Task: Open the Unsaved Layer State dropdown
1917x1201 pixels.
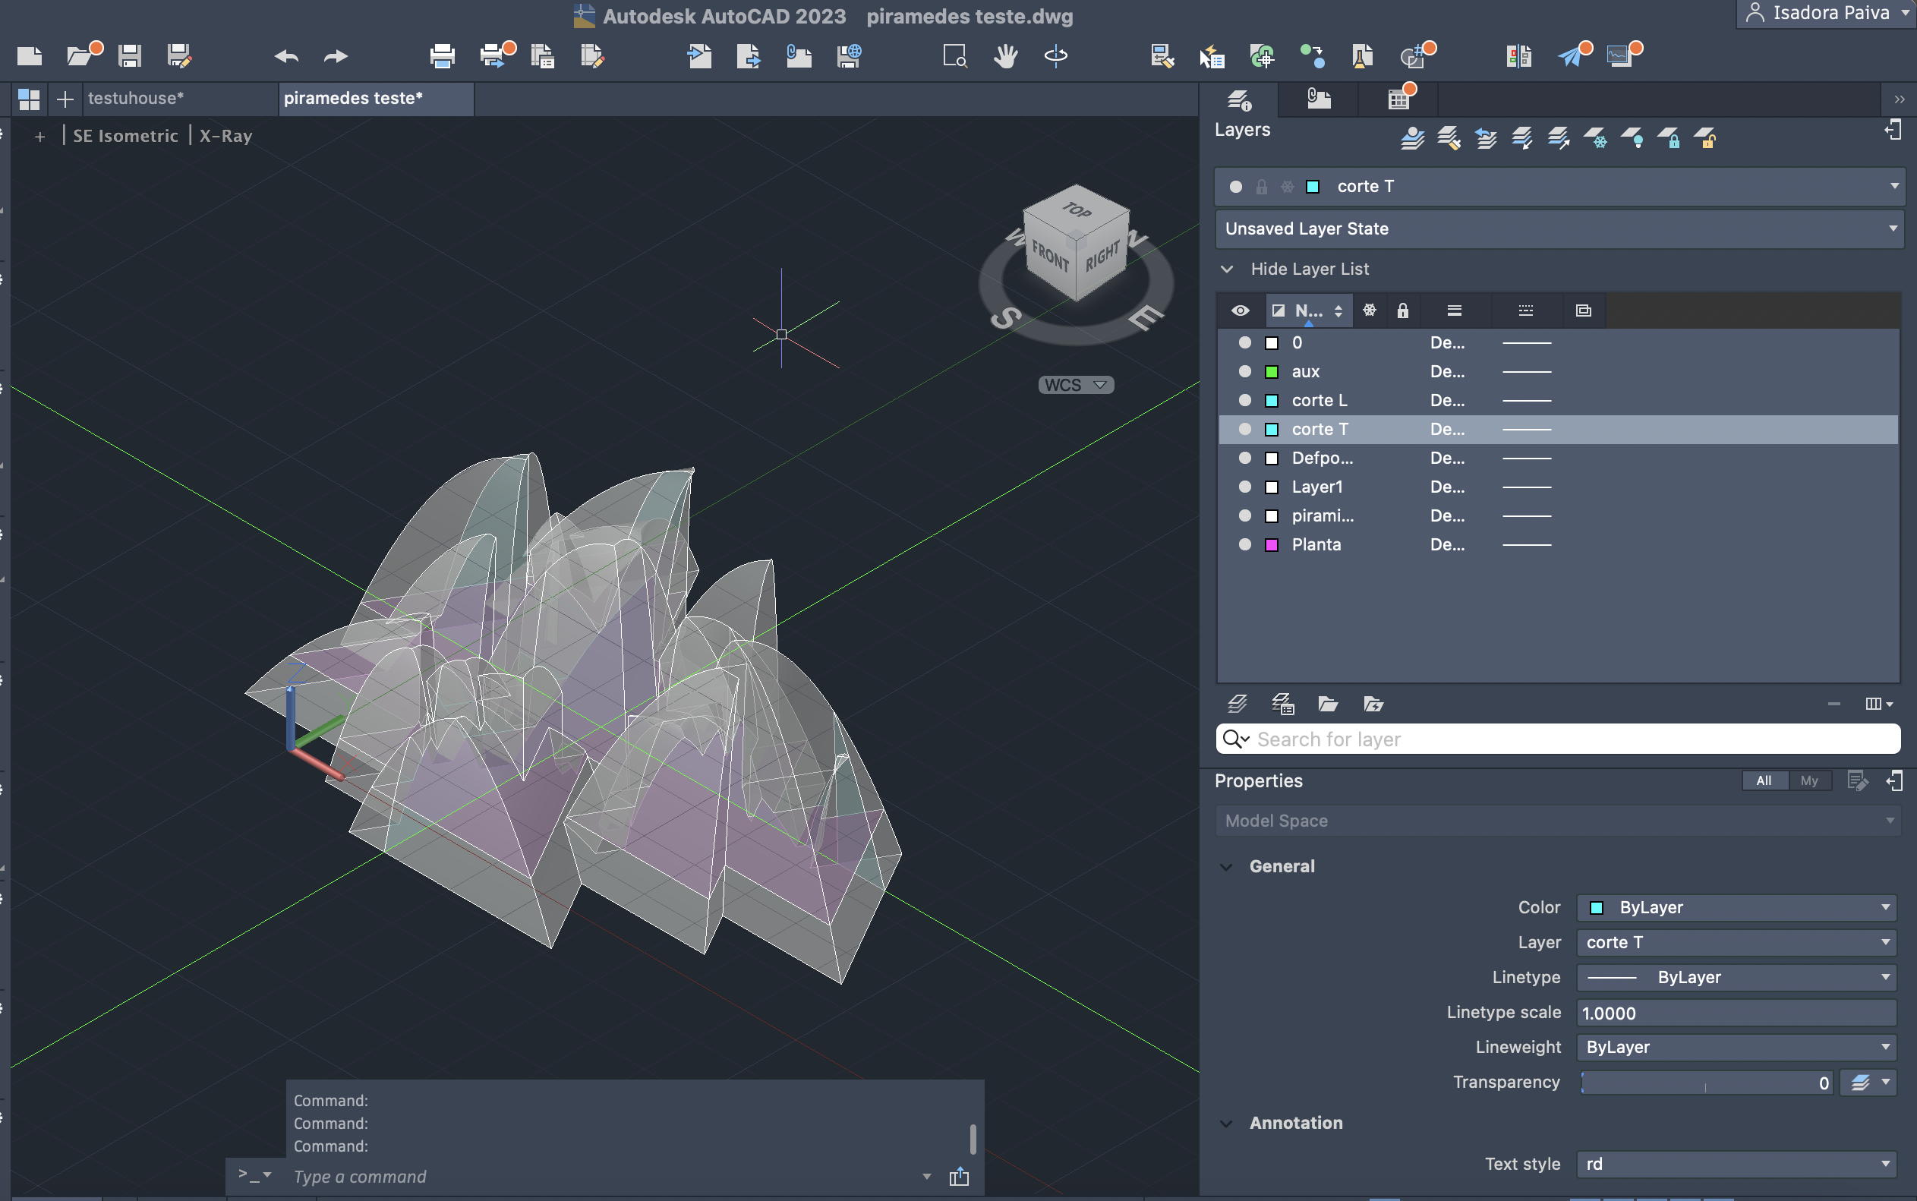Action: tap(1893, 229)
